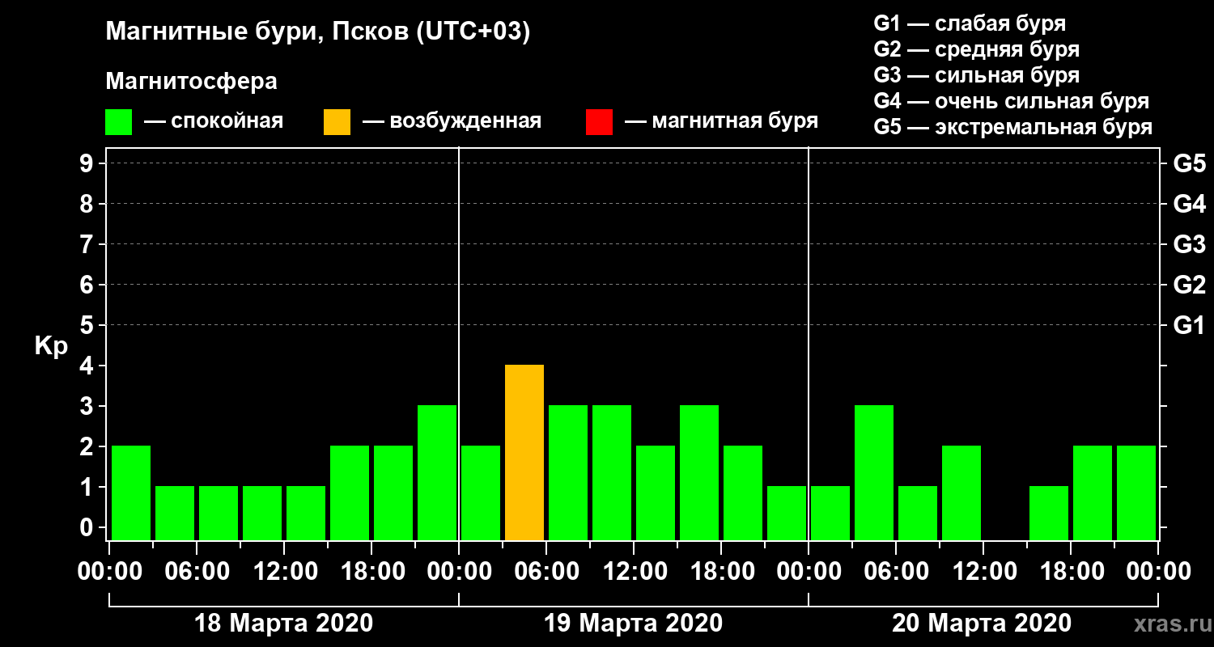Select the orange Kp 4 bar on 19 March
This screenshot has width=1214, height=647.
click(x=524, y=453)
